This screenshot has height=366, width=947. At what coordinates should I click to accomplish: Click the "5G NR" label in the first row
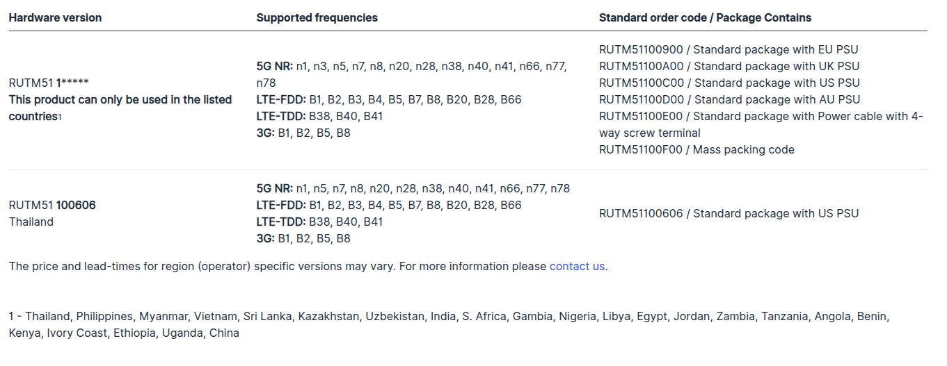click(x=275, y=67)
